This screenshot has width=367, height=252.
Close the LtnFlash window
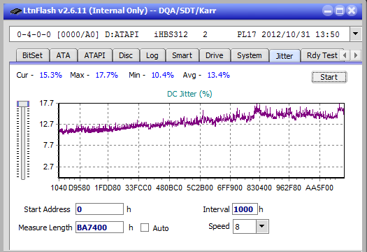(352, 10)
